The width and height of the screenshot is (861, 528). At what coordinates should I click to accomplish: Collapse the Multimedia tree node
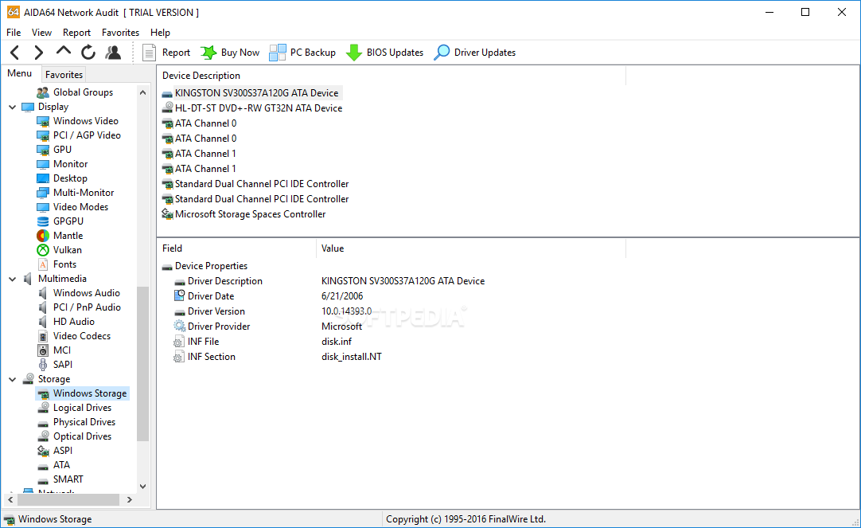coord(12,279)
